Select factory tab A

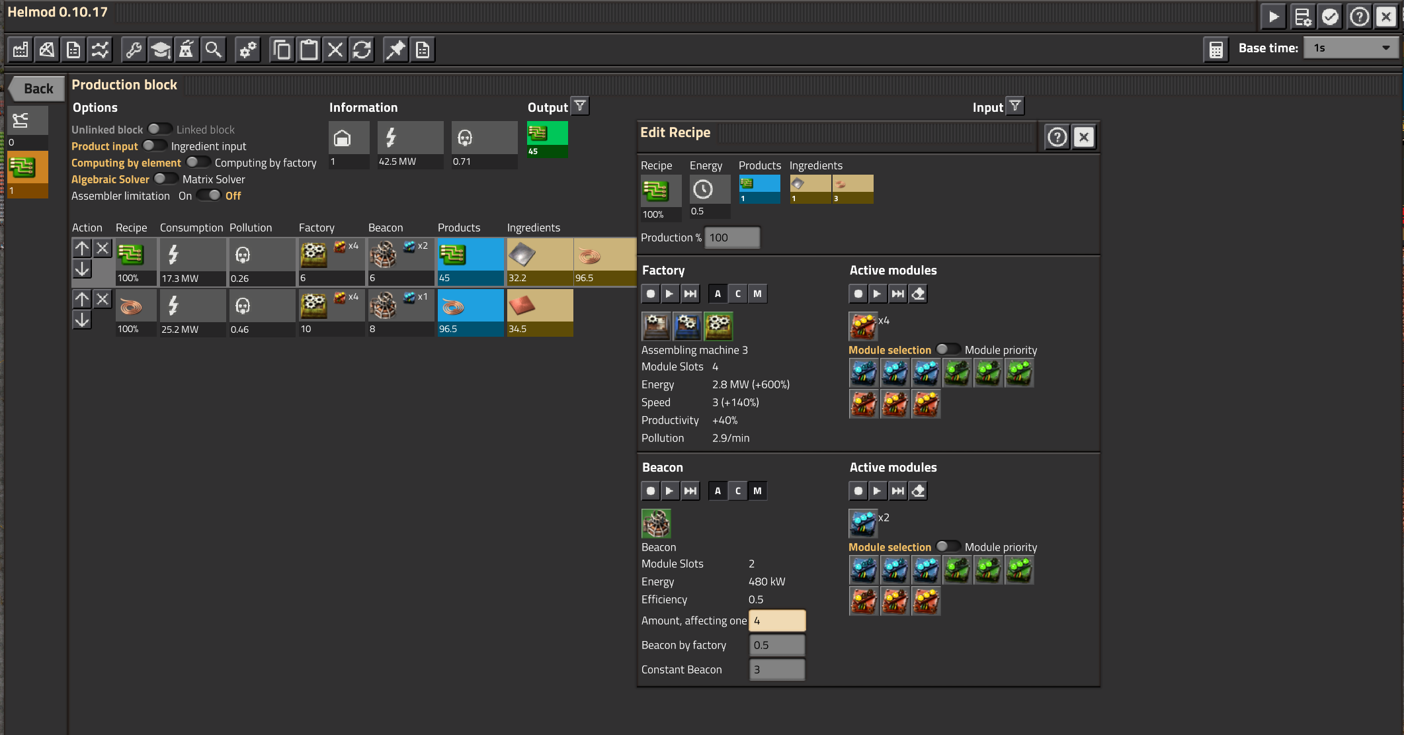(x=718, y=294)
